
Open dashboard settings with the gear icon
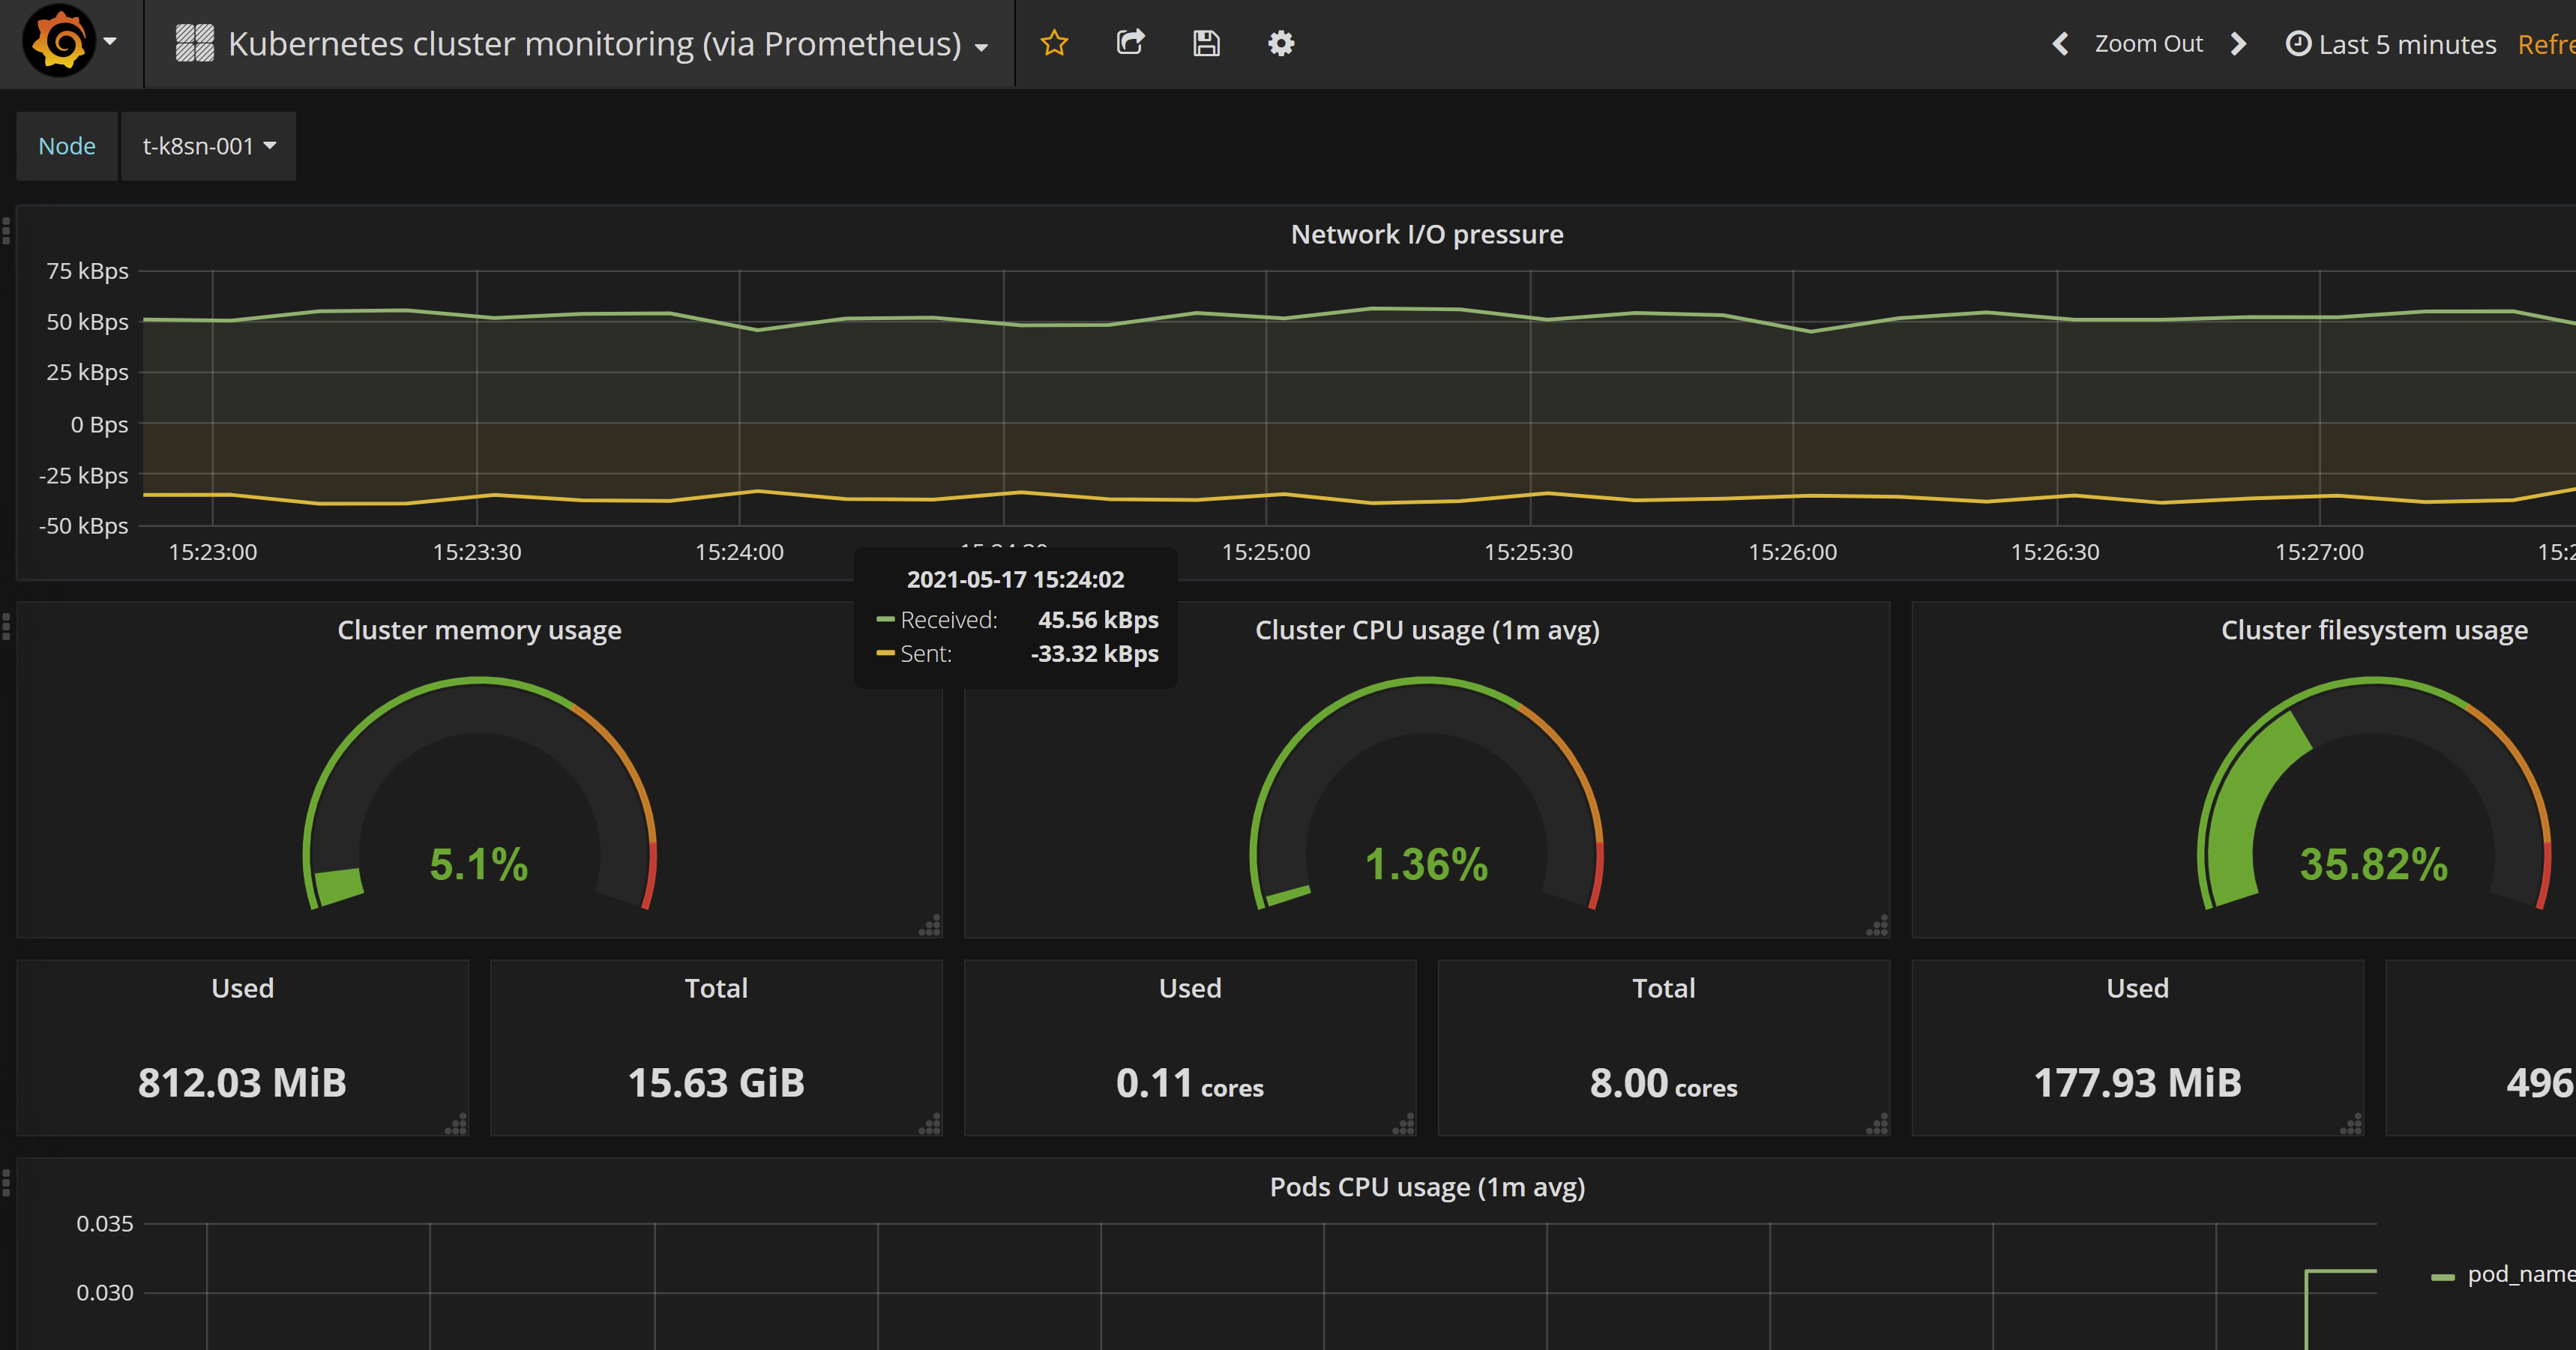tap(1281, 43)
